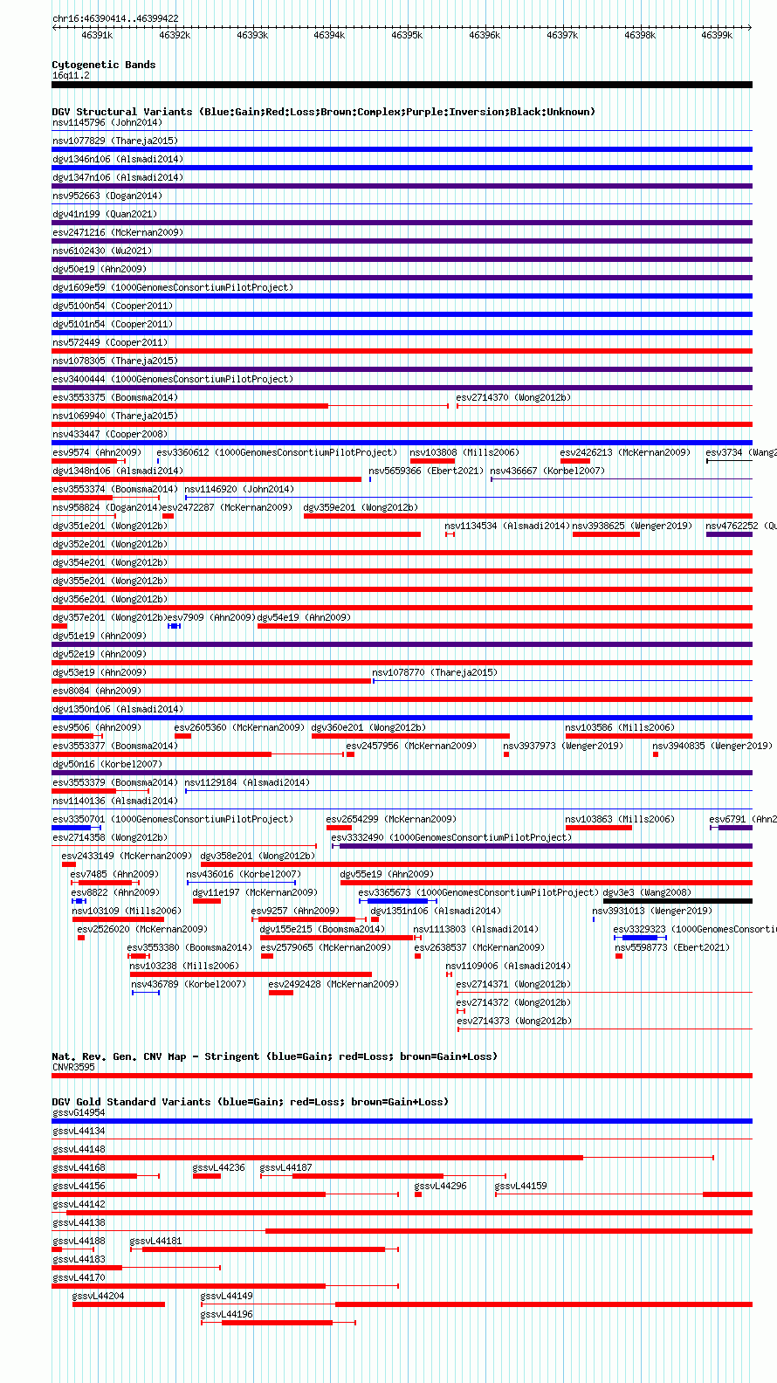Select nsv433447 (Cooper2008) label
Image resolution: width=777 pixels, height=1383 pixels.
[x=110, y=434]
